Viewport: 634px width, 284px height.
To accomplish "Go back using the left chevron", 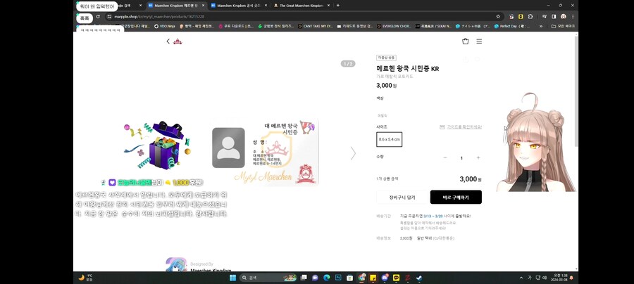I will [168, 41].
